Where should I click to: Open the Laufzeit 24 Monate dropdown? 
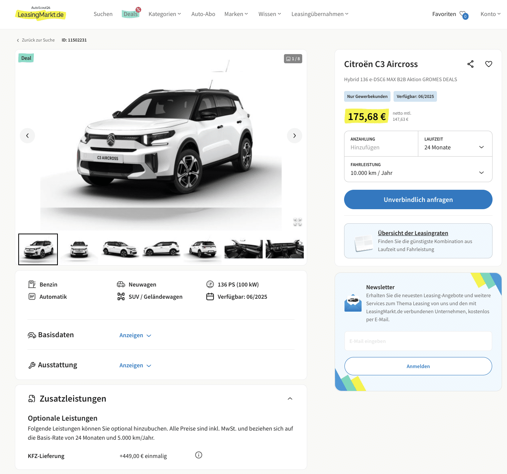(455, 144)
